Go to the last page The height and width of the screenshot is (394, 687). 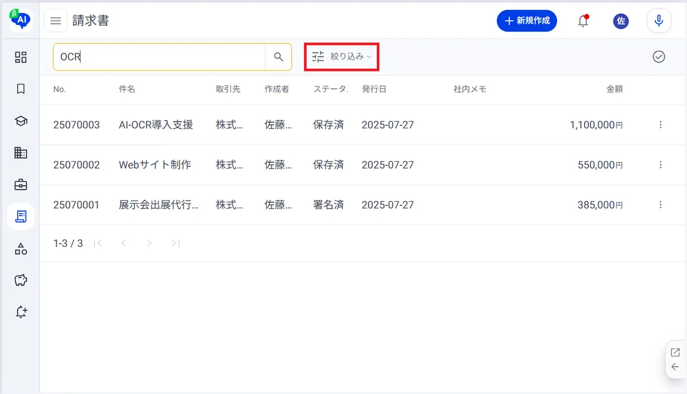[x=175, y=243]
